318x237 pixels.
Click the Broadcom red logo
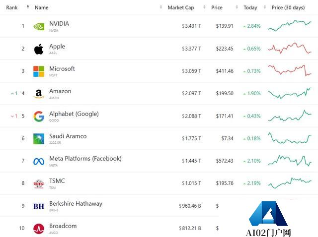[39, 229]
